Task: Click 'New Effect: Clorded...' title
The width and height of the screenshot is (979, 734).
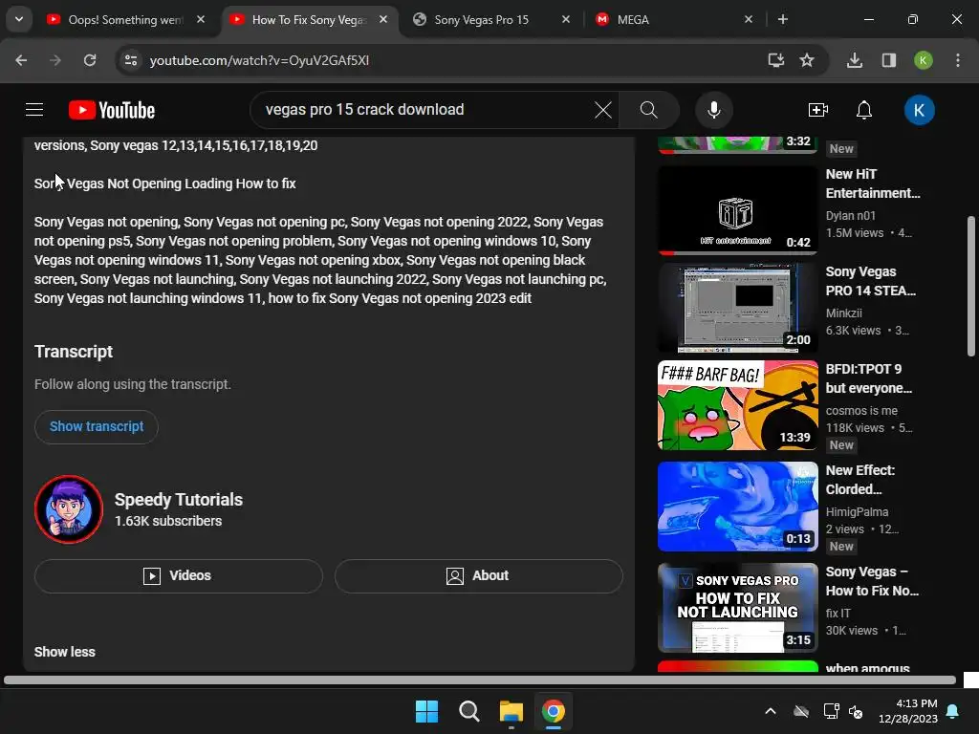Action: click(859, 480)
